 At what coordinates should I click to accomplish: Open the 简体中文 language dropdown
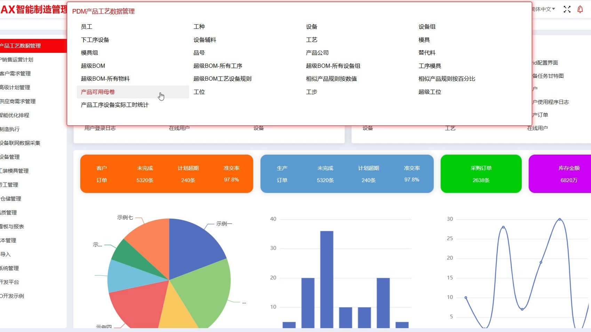click(x=541, y=9)
